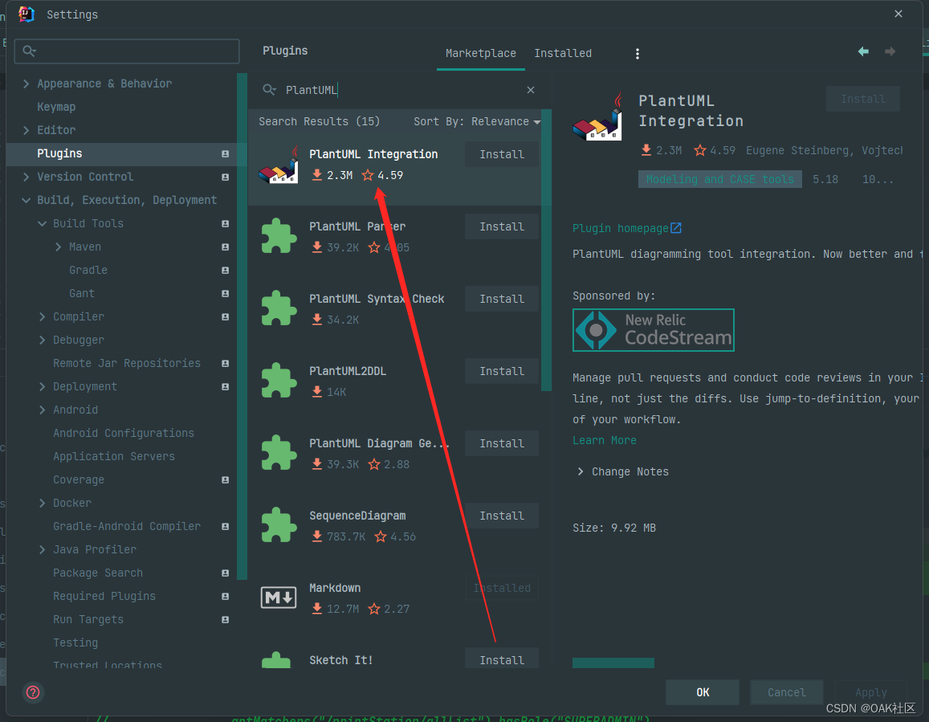
Task: Focus the settings search field
Action: [127, 51]
